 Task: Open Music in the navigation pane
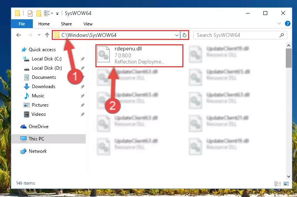click(x=38, y=96)
